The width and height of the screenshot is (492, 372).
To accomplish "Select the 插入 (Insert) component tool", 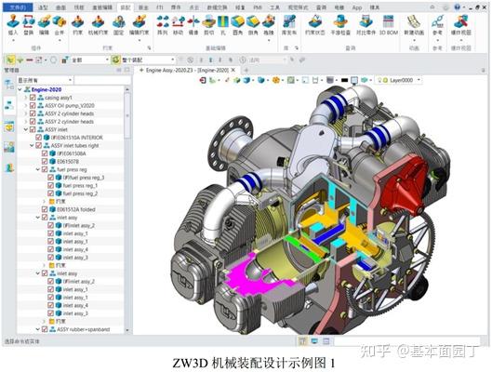I will [x=13, y=25].
